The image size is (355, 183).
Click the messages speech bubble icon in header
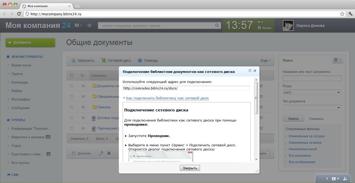point(77,26)
